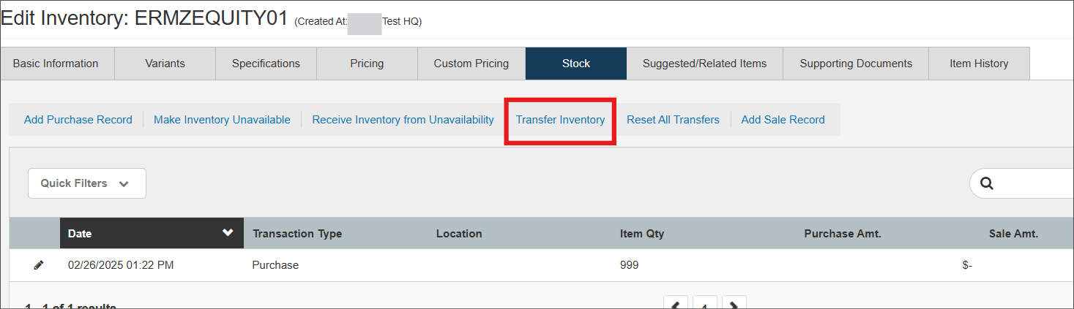Click Make Inventory Unavailable
1074x309 pixels.
[x=222, y=120]
